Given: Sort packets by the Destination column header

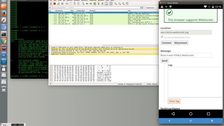Looking at the screenshot, I should pos(81,10).
